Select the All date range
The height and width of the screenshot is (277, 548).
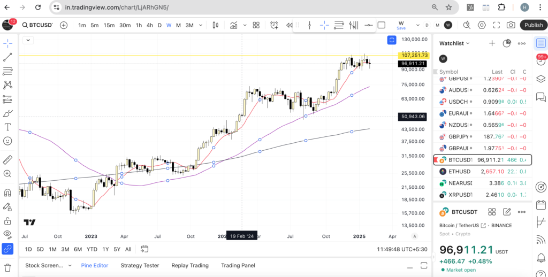pyautogui.click(x=128, y=249)
